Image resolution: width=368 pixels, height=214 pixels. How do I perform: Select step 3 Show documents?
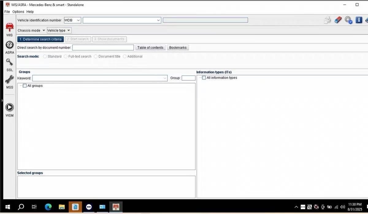(x=109, y=39)
